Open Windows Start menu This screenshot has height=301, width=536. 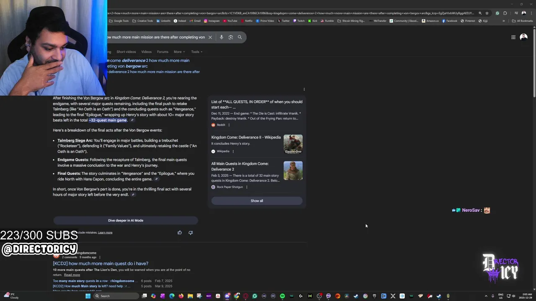[x=88, y=296]
